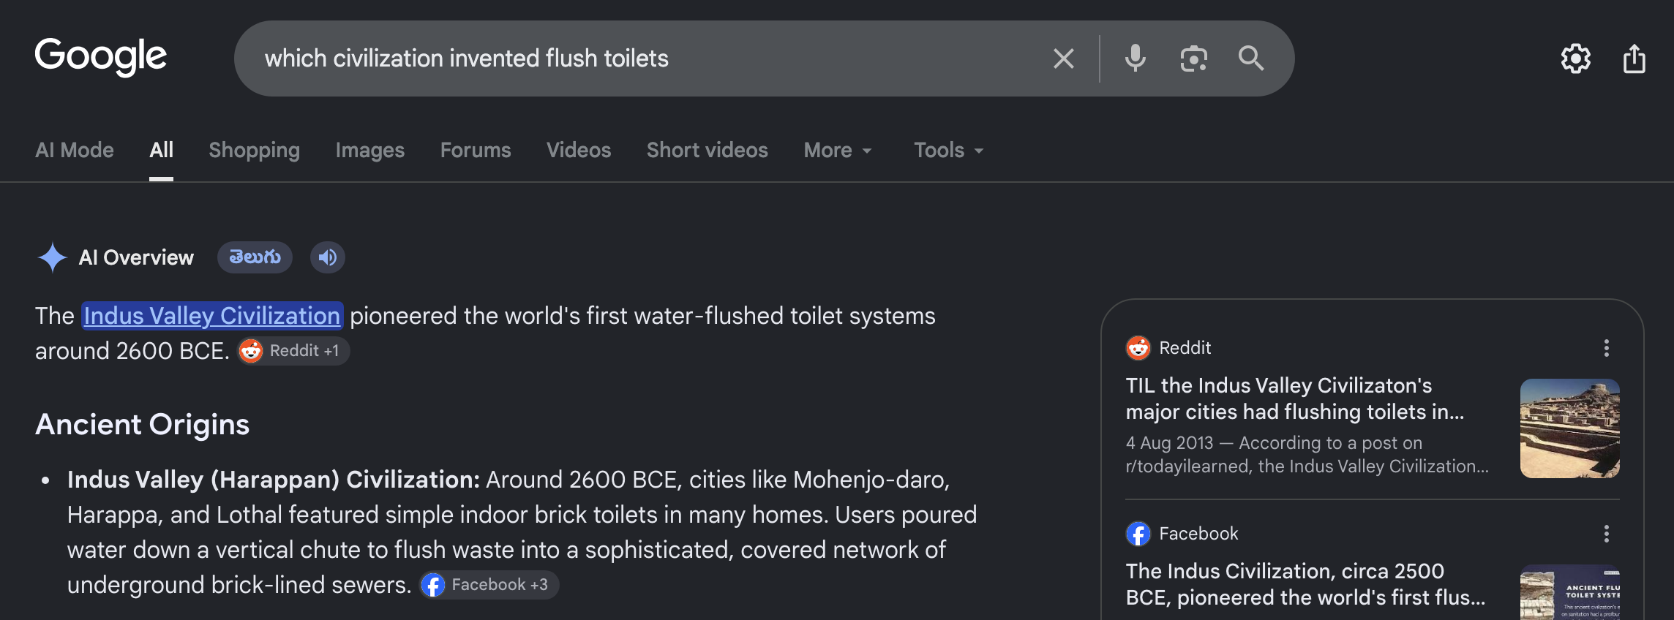
Task: Open Google Lens image search icon
Action: 1193,58
